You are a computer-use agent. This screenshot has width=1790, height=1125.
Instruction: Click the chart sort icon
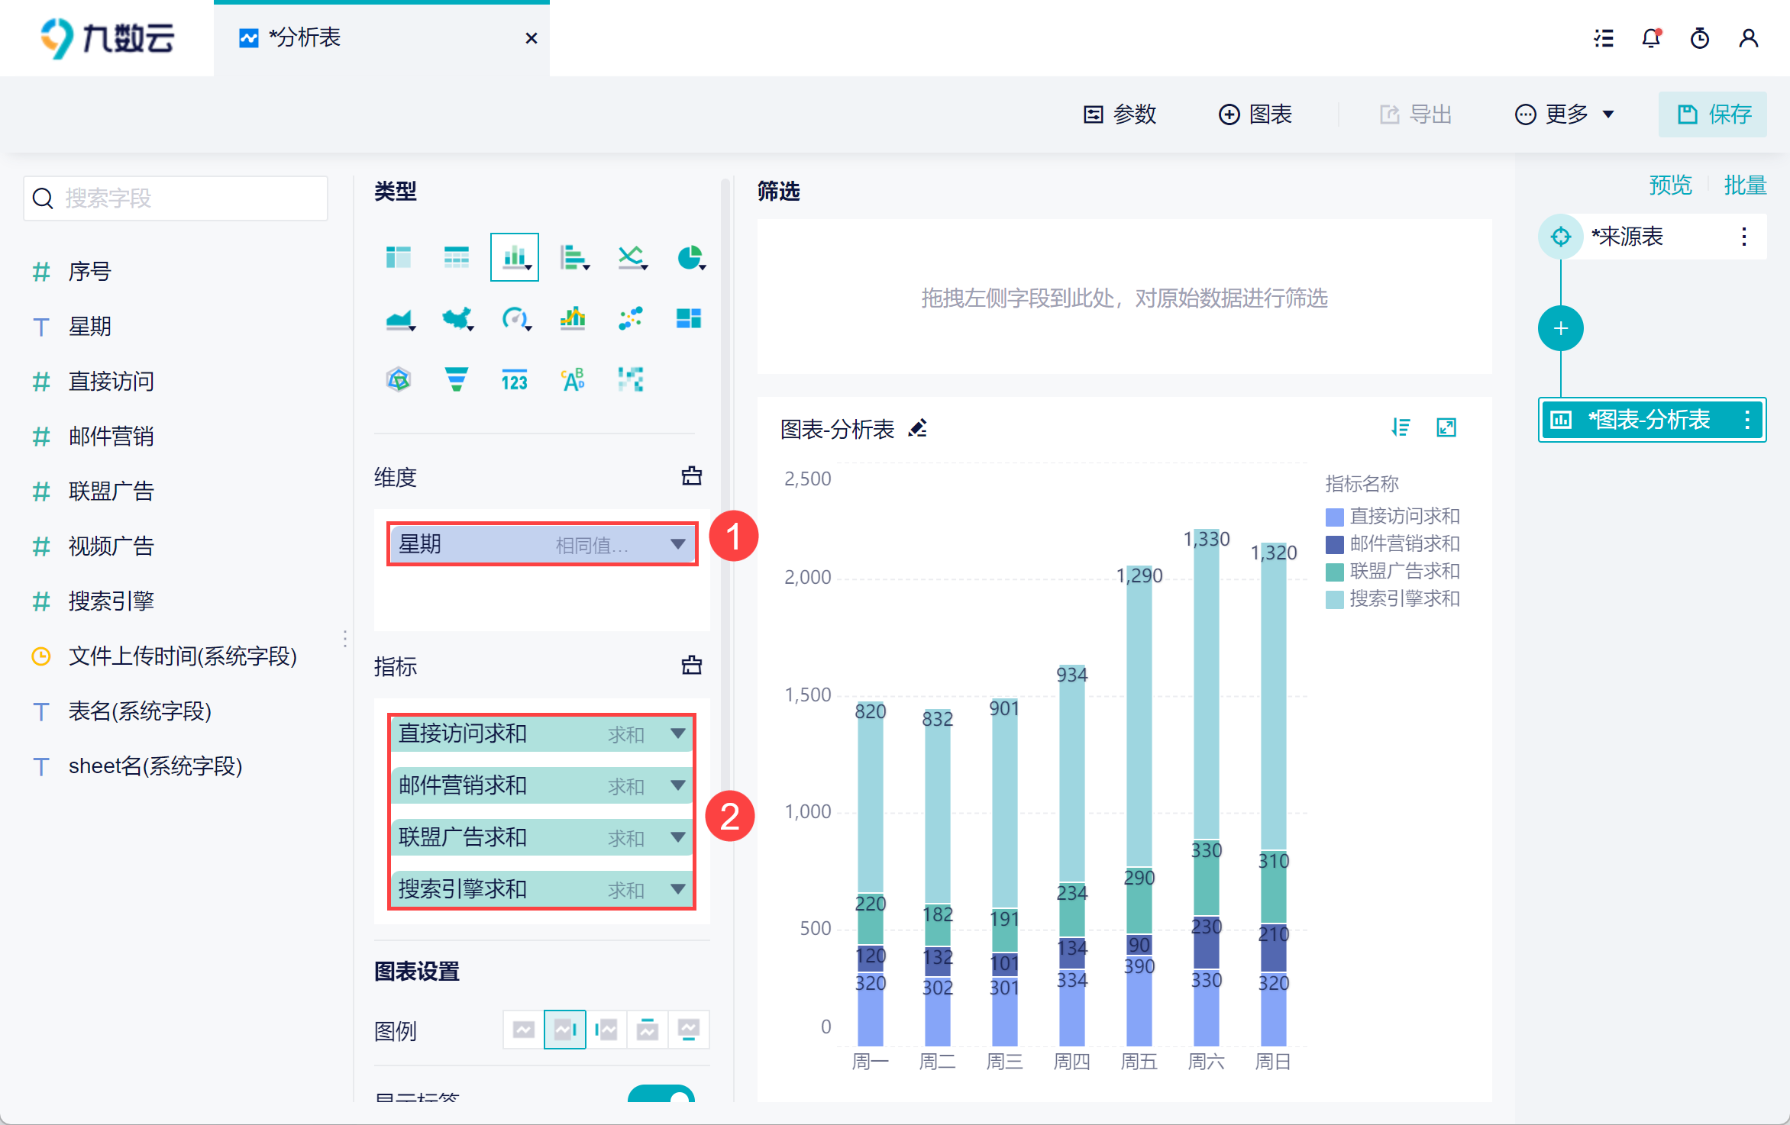coord(1401,427)
